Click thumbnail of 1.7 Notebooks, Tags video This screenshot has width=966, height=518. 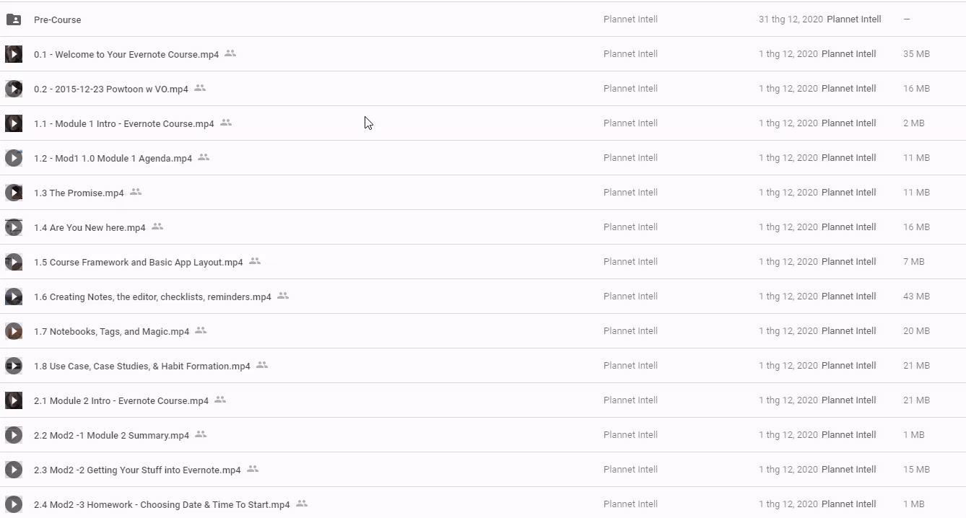pos(14,331)
